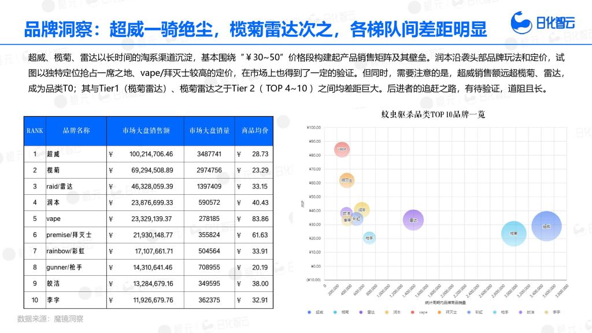Select the 超威 brand cell in the table
The width and height of the screenshot is (592, 333).
(x=76, y=154)
